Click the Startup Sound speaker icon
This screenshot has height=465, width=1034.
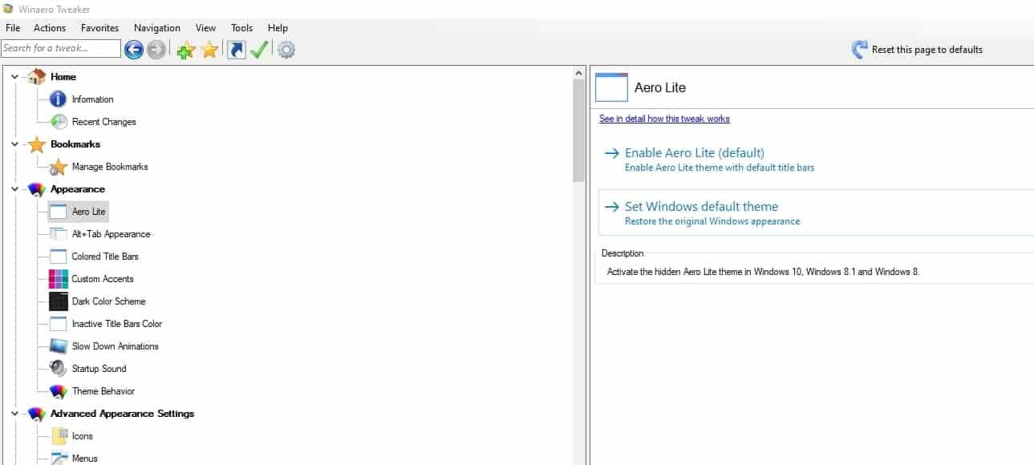click(58, 369)
